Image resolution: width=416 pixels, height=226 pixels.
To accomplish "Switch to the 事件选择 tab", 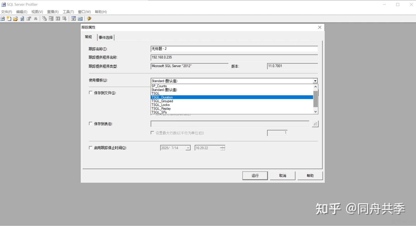I will (x=106, y=37).
